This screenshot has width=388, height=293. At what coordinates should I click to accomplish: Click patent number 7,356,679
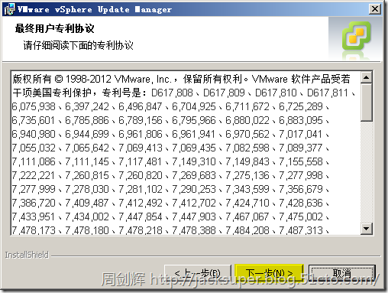301,189
